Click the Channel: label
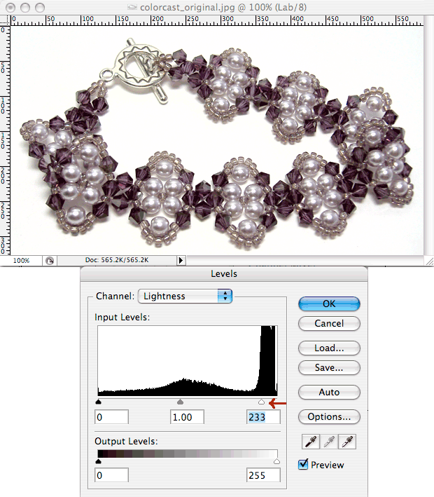The image size is (434, 497). click(115, 296)
